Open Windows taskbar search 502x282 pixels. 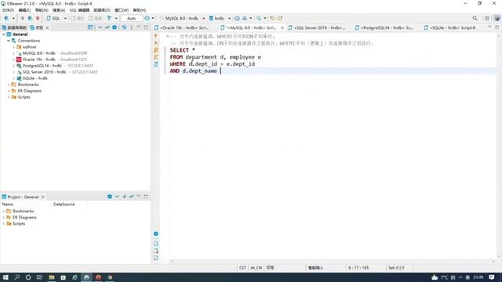coord(16,277)
